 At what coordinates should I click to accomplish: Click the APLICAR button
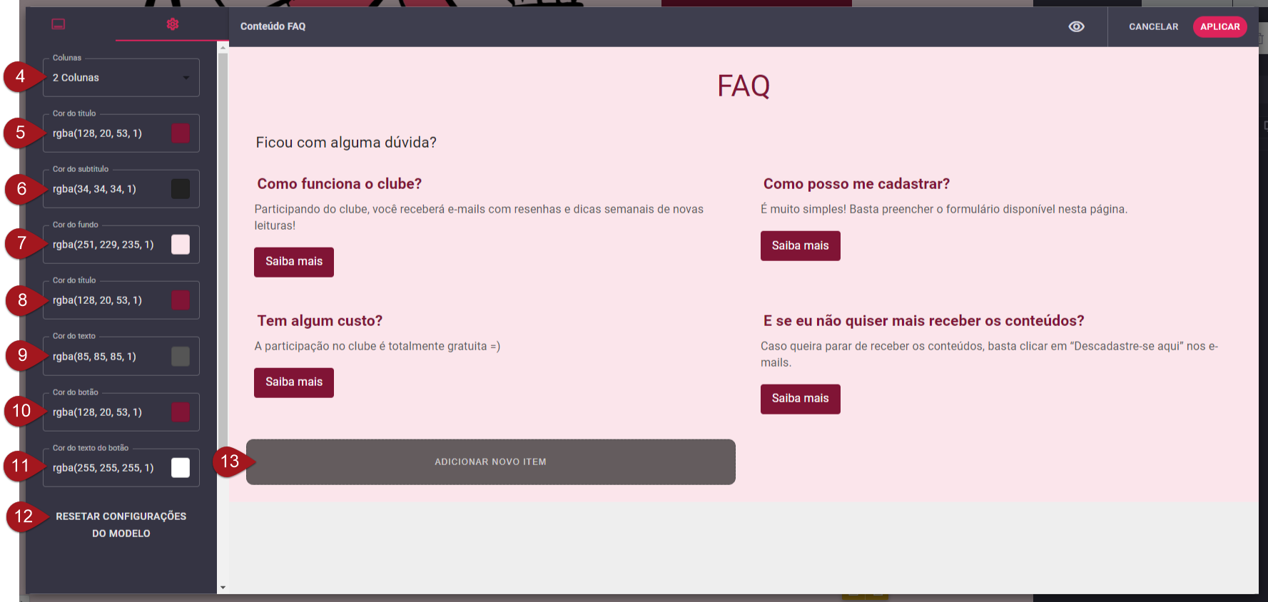[x=1219, y=26]
